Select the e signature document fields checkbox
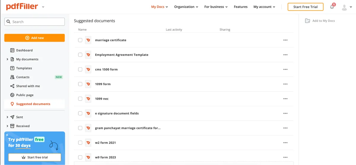The height and width of the screenshot is (165, 356). 80,113
